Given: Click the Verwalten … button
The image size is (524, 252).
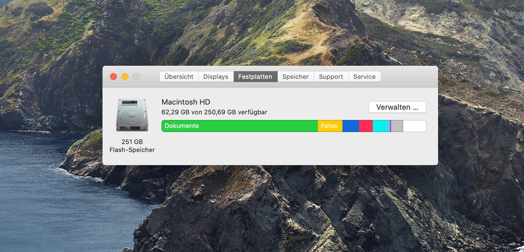Looking at the screenshot, I should point(397,107).
